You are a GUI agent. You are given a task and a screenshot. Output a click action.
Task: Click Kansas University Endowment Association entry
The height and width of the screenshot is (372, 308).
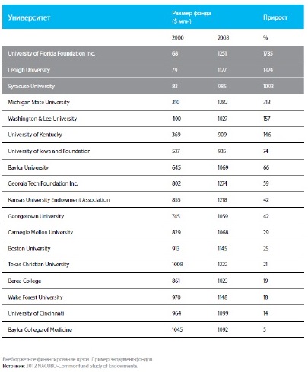click(59, 199)
